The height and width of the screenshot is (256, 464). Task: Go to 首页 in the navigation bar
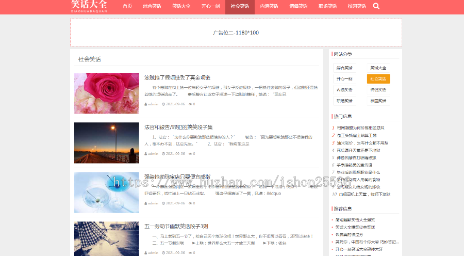point(127,6)
